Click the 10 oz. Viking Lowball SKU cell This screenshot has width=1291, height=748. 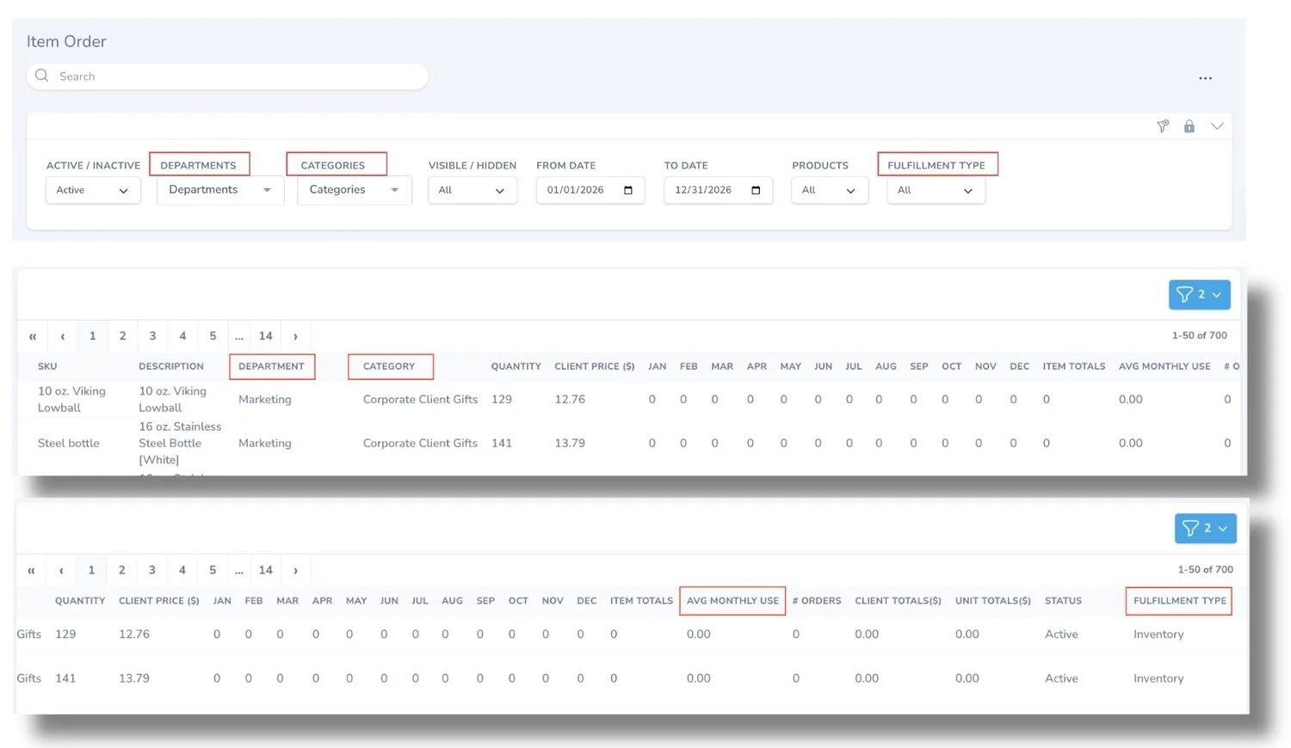(x=71, y=400)
